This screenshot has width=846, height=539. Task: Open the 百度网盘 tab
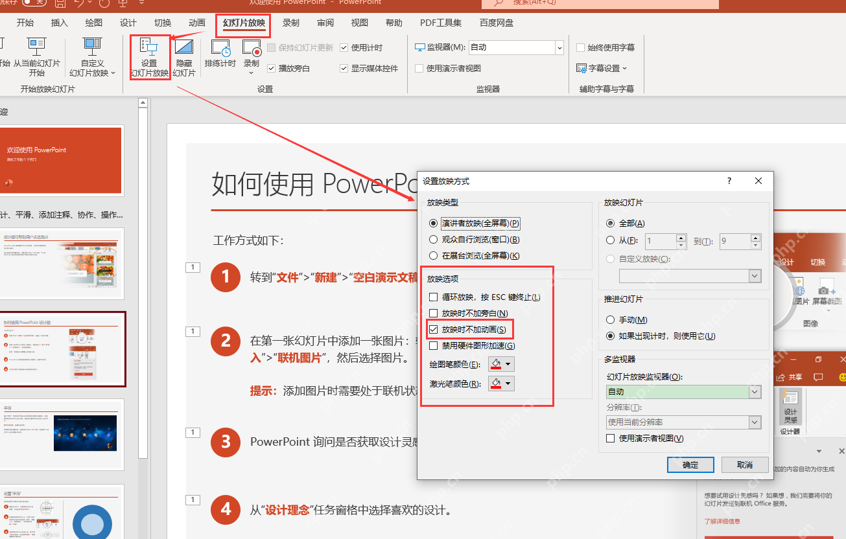point(497,23)
